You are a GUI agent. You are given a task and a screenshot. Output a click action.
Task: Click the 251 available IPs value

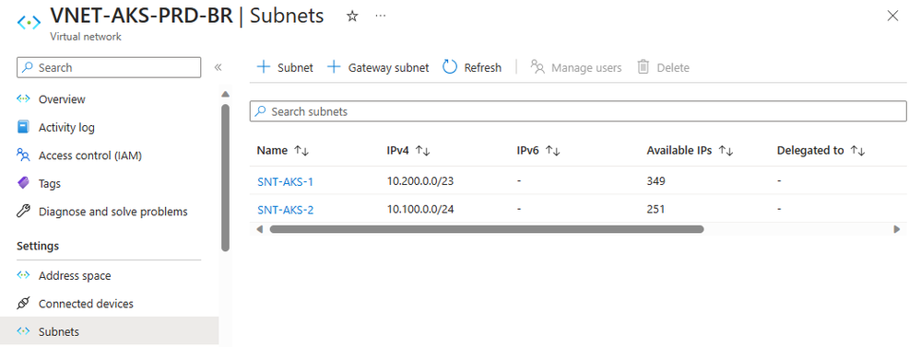point(655,209)
